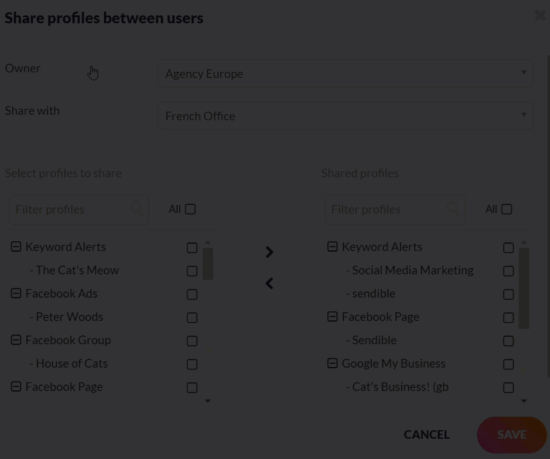This screenshot has height=459, width=550.
Task: Collapse the Facebook Ads group in left list
Action: click(x=16, y=293)
